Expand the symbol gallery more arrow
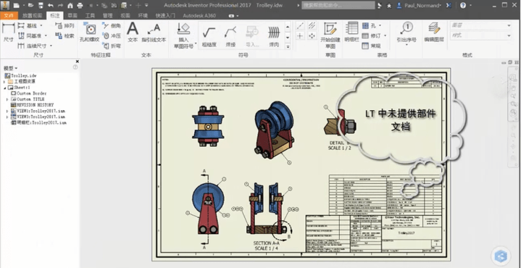 (288, 47)
